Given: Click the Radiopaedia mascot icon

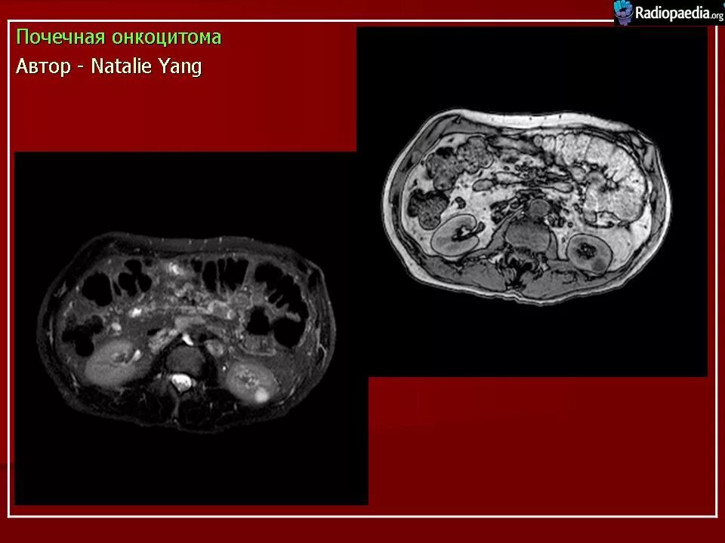Looking at the screenshot, I should 623,13.
